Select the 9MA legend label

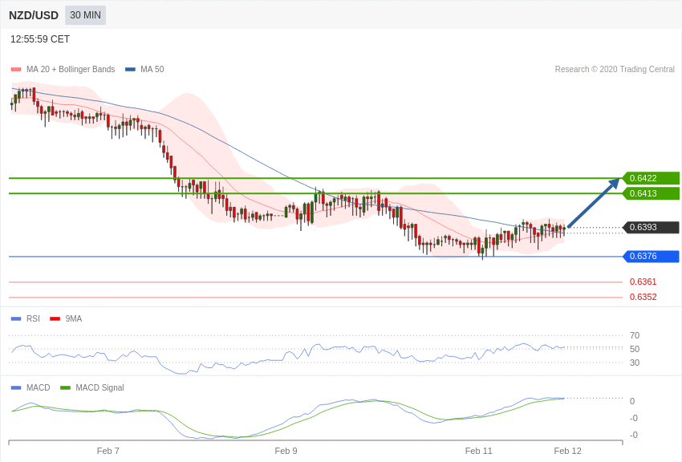[x=74, y=318]
